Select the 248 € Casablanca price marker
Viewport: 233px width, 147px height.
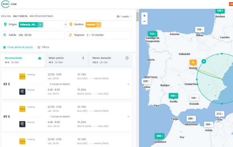pos(159,136)
